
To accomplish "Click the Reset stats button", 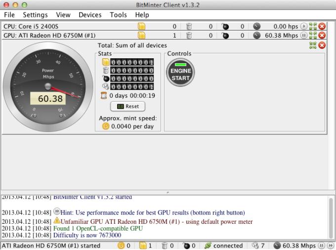I will click(127, 106).
